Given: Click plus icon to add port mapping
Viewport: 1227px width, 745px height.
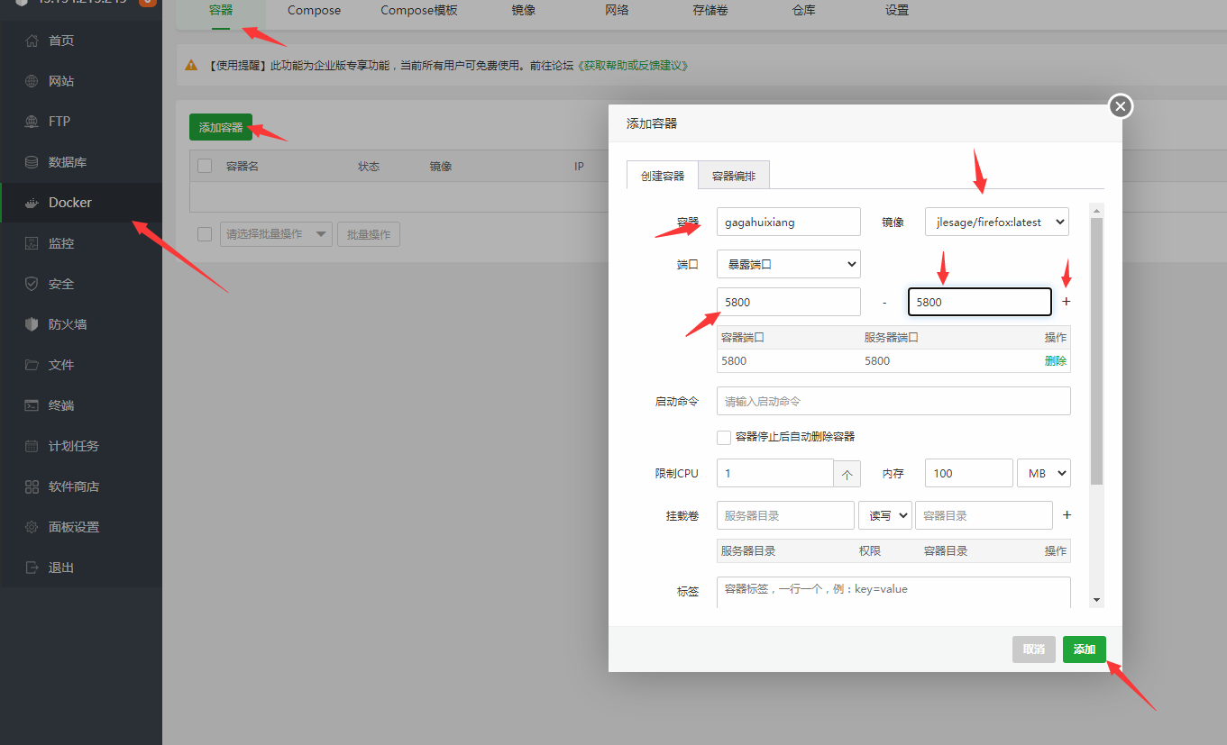Looking at the screenshot, I should click(1067, 302).
